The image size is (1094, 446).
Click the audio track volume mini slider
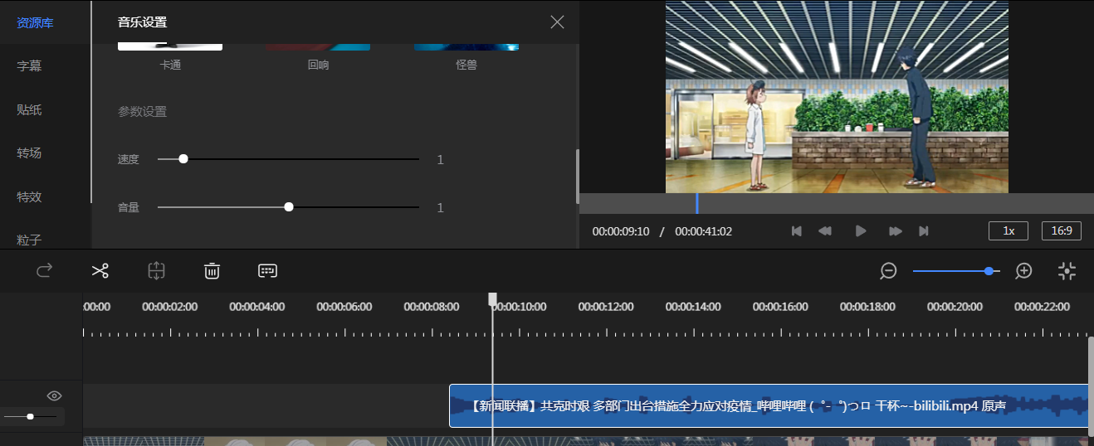pos(30,416)
